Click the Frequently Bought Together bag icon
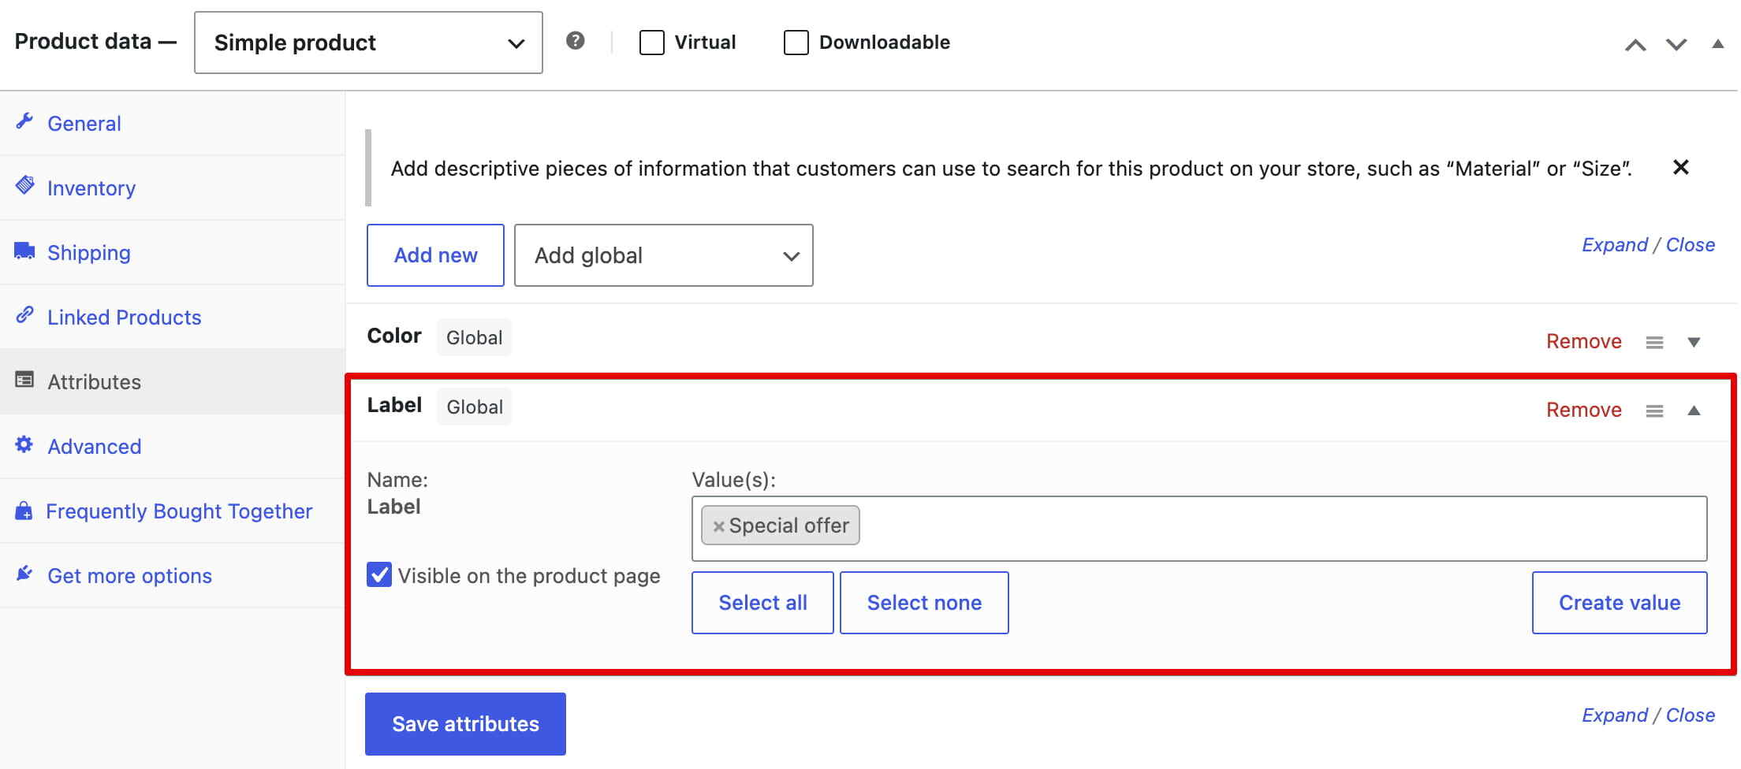This screenshot has width=1741, height=769. pos(24,511)
